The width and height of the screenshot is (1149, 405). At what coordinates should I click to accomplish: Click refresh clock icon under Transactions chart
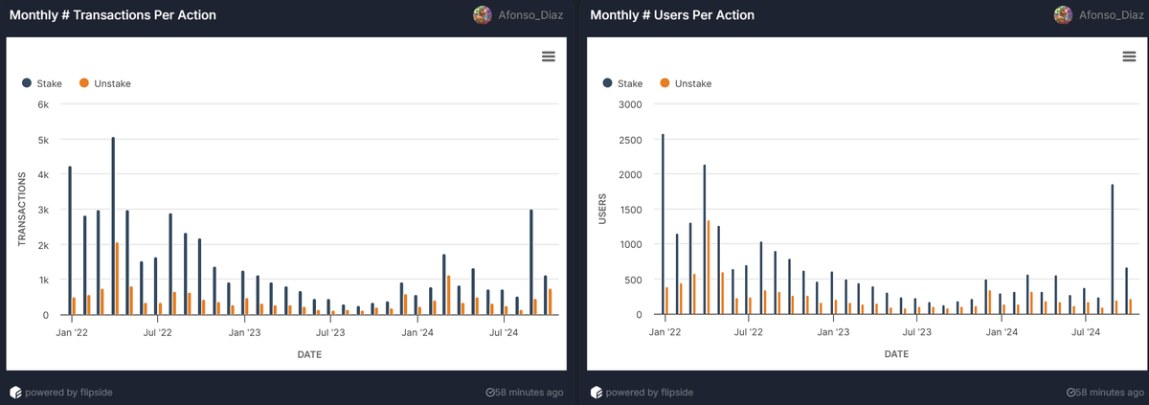pos(490,393)
